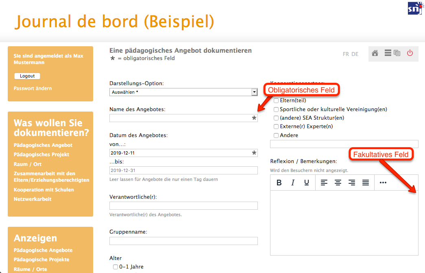Open the list view icon
The height and width of the screenshot is (273, 425).
click(388, 53)
